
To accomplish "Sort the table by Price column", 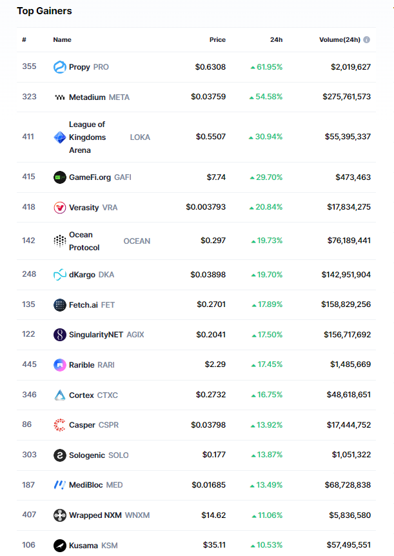I will 217,40.
